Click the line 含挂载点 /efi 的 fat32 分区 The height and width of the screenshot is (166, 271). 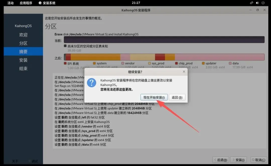pyautogui.click(x=80, y=117)
